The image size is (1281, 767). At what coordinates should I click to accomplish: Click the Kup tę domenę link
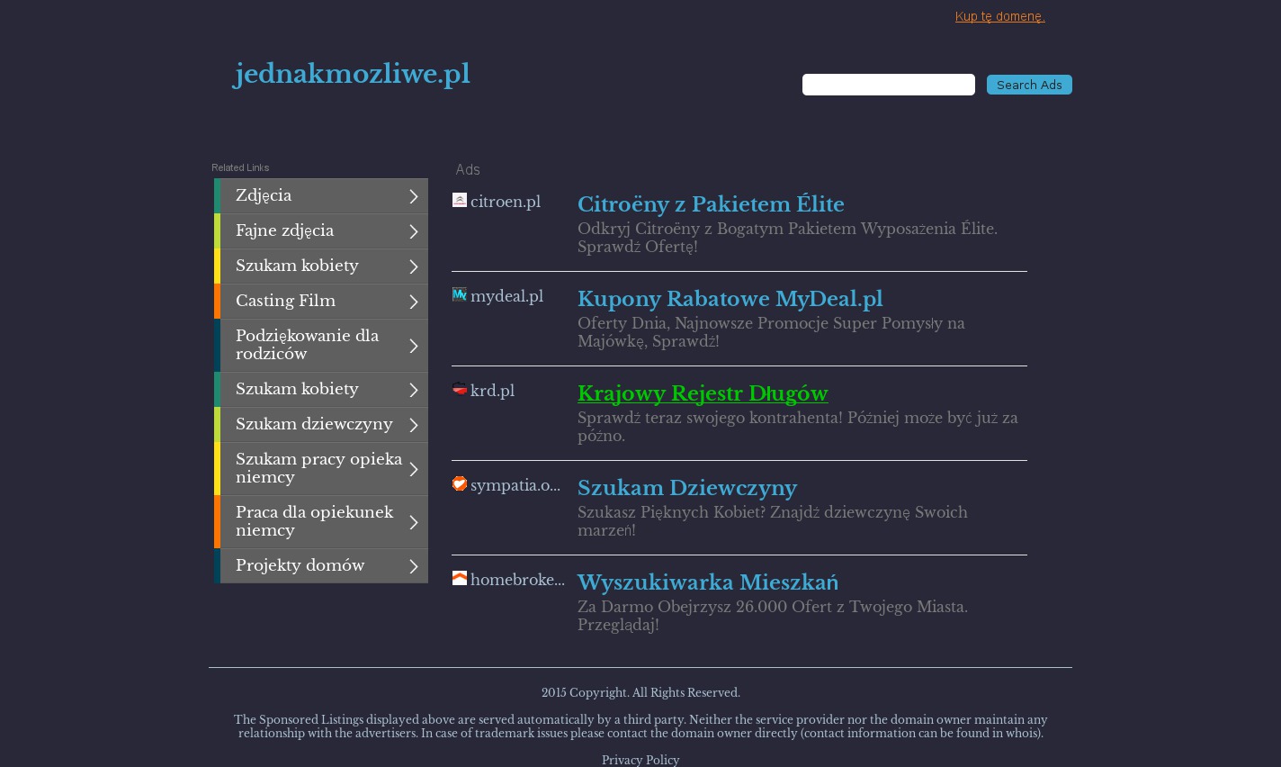pyautogui.click(x=999, y=16)
